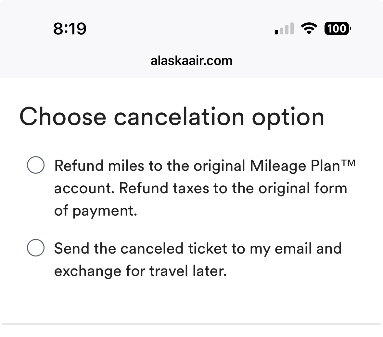
Task: Tap the battery icon showing 100
Action: click(x=338, y=29)
